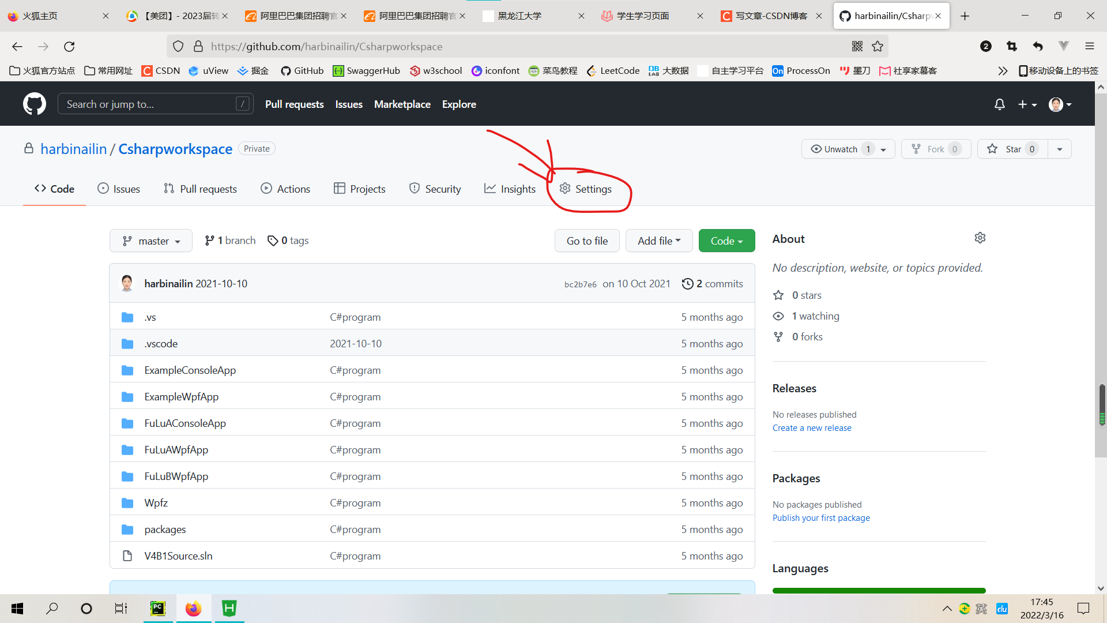The height and width of the screenshot is (623, 1107).
Task: Open the Add file dropdown
Action: coord(658,241)
